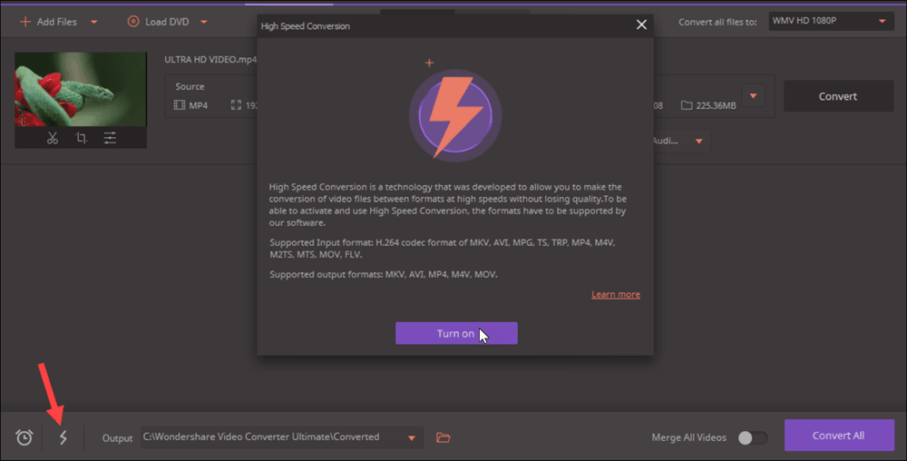Click the high speed conversion lightning icon
The height and width of the screenshot is (461, 907).
pyautogui.click(x=63, y=437)
